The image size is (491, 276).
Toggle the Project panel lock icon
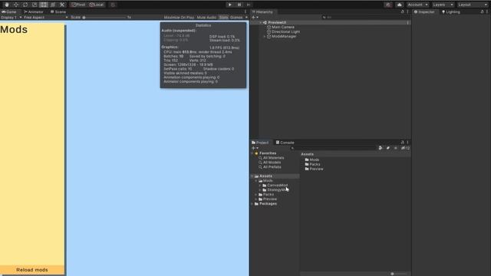402,143
